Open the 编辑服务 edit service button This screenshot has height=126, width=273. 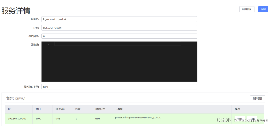[247, 9]
